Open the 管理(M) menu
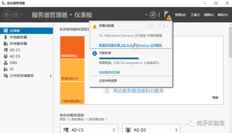The image size is (232, 133). [x=180, y=15]
